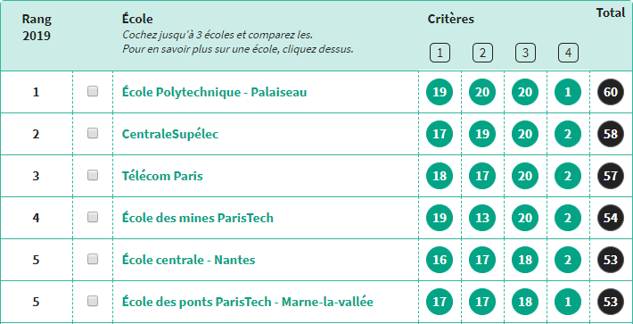The height and width of the screenshot is (324, 633).
Task: Check the École des ponts ParisTech checkbox
Action: [93, 301]
